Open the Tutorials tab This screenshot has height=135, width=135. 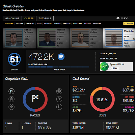point(45,19)
